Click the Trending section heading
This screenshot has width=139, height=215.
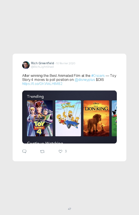[x=35, y=97]
